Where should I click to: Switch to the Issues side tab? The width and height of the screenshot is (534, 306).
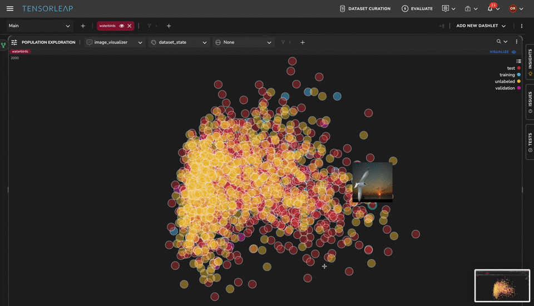[x=530, y=102]
